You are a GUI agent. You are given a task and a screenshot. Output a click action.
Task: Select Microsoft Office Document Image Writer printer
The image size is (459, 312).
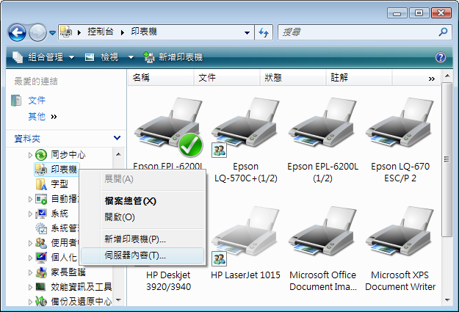coord(322,233)
